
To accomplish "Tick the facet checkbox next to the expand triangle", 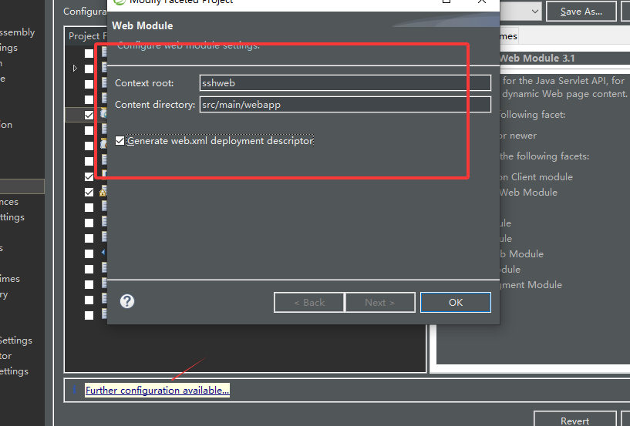I will coord(89,69).
